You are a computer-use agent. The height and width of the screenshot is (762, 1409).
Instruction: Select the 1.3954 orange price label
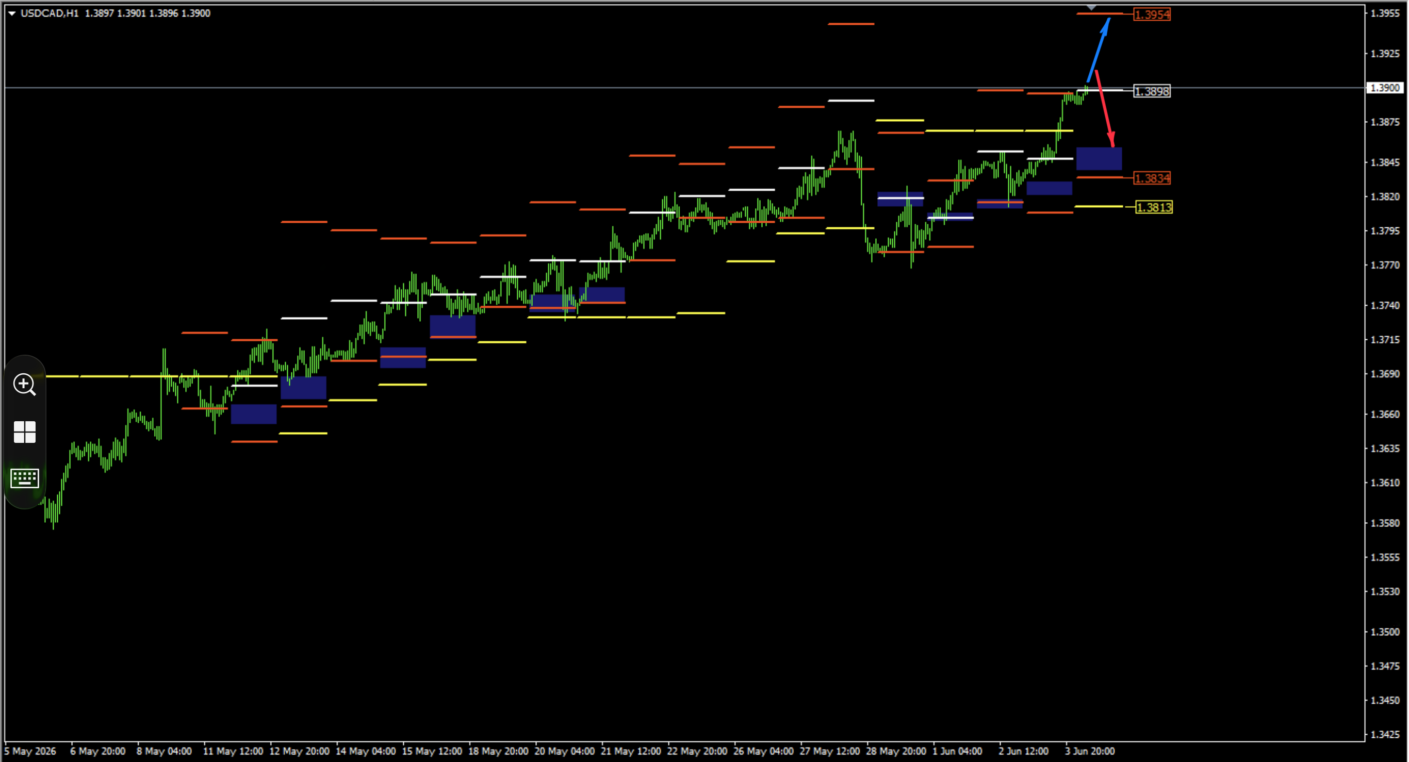1152,15
